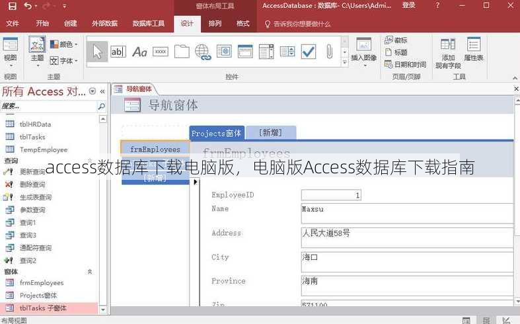The height and width of the screenshot is (324, 520).
Task: Open the 属性表 property sheet
Action: click(474, 49)
